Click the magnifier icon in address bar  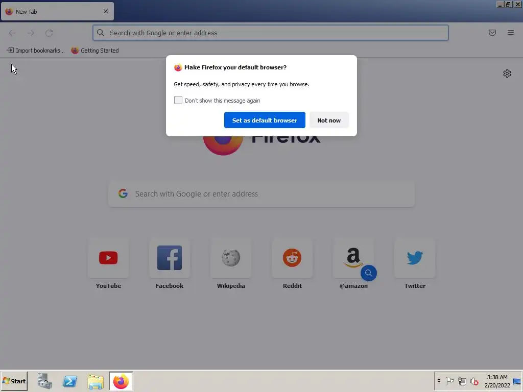click(x=101, y=33)
